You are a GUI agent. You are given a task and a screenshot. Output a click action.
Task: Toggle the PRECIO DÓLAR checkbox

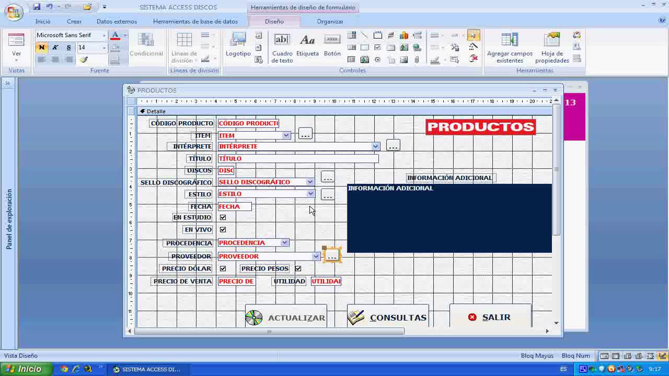click(x=223, y=268)
